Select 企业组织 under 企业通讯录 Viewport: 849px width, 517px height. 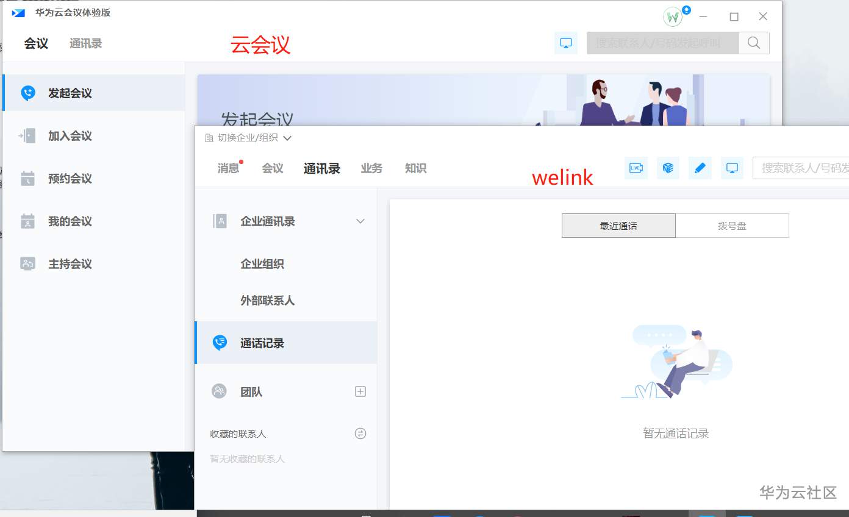click(262, 264)
